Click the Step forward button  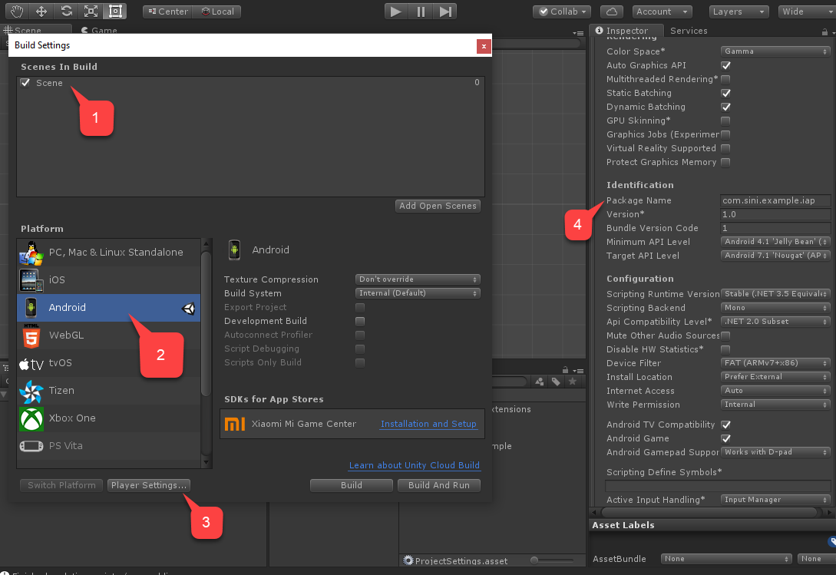point(444,11)
